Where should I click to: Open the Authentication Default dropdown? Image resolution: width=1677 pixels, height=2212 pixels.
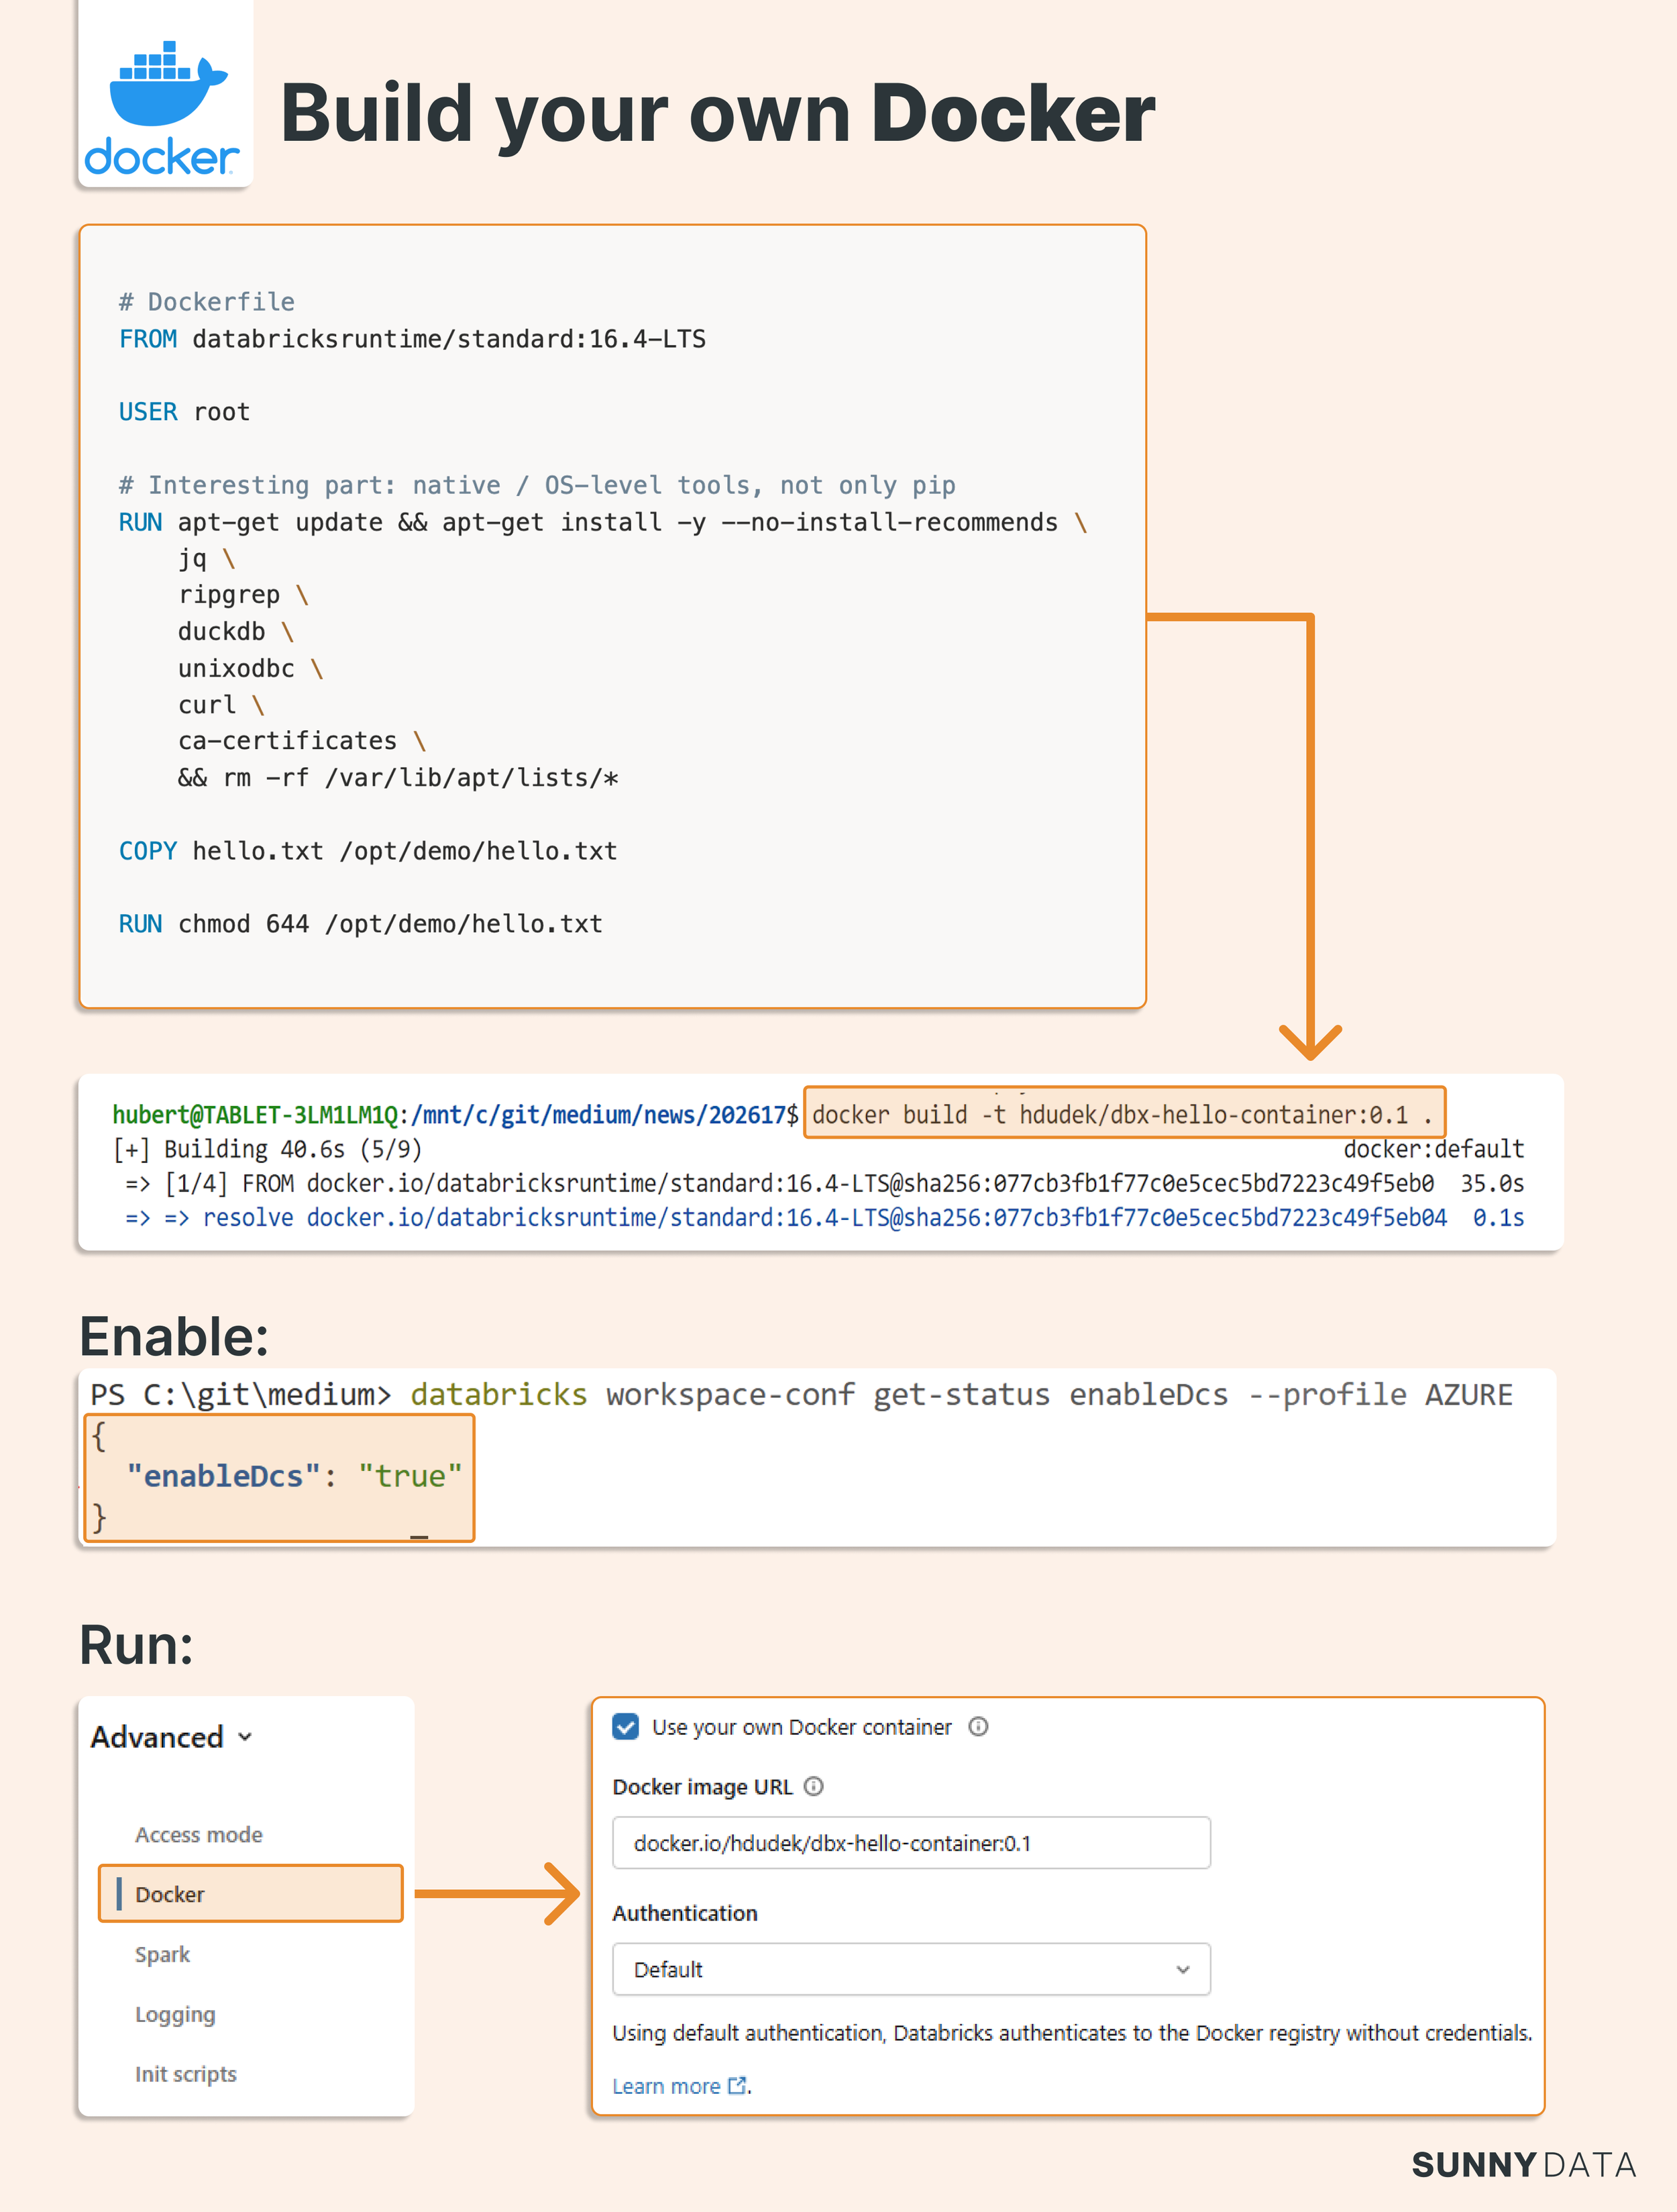click(910, 1969)
